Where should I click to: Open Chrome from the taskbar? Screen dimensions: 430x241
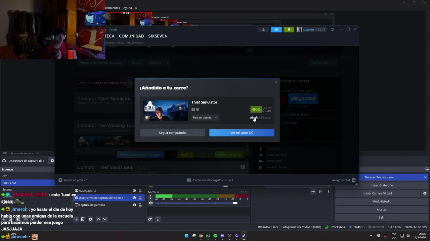[201, 236]
